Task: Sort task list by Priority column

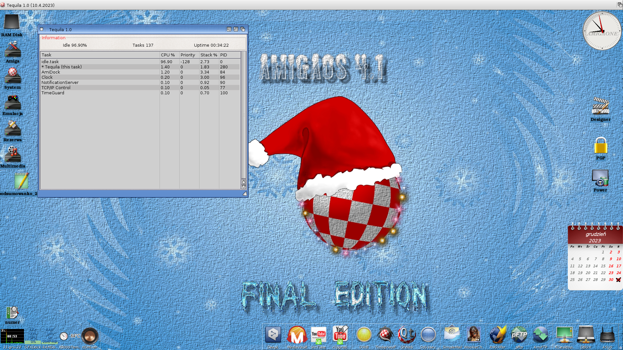Action: pos(189,55)
